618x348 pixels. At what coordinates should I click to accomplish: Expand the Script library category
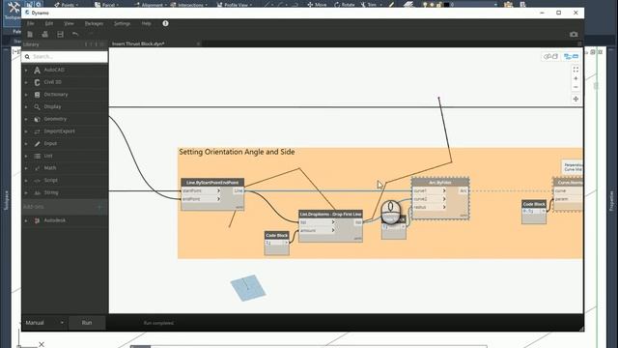click(26, 181)
